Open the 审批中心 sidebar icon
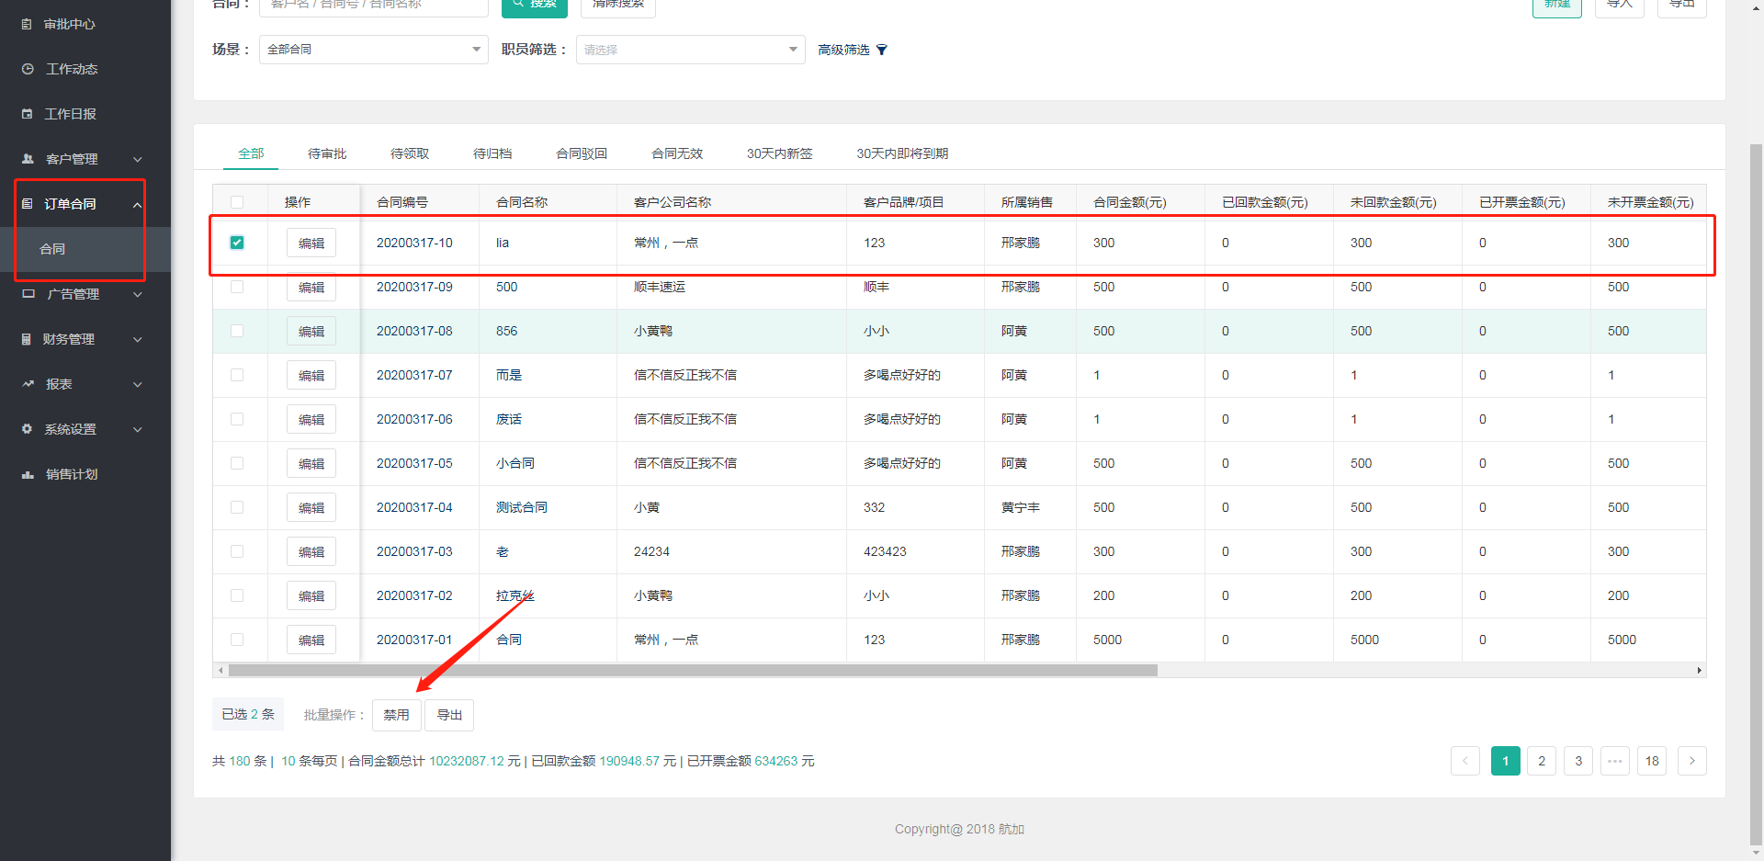The height and width of the screenshot is (861, 1764). click(27, 24)
